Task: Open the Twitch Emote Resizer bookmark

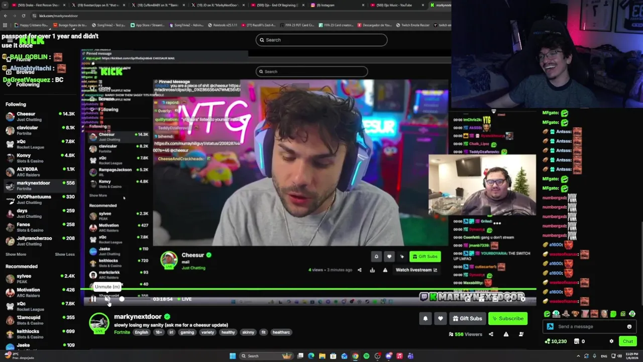Action: click(x=413, y=25)
